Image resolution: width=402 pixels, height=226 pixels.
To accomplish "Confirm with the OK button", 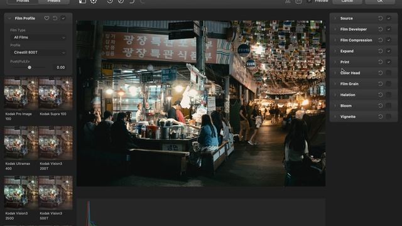I will [x=380, y=1].
